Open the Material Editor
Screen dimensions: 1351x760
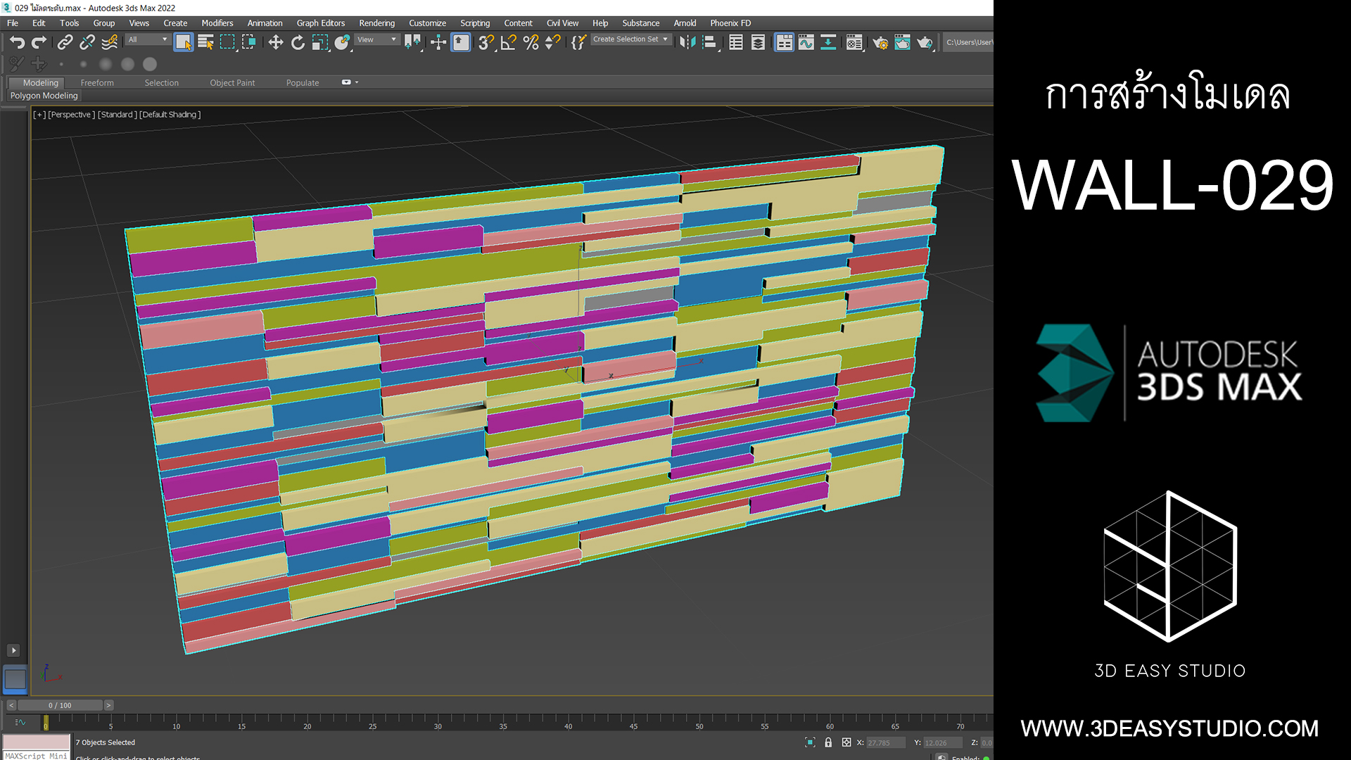(x=854, y=43)
